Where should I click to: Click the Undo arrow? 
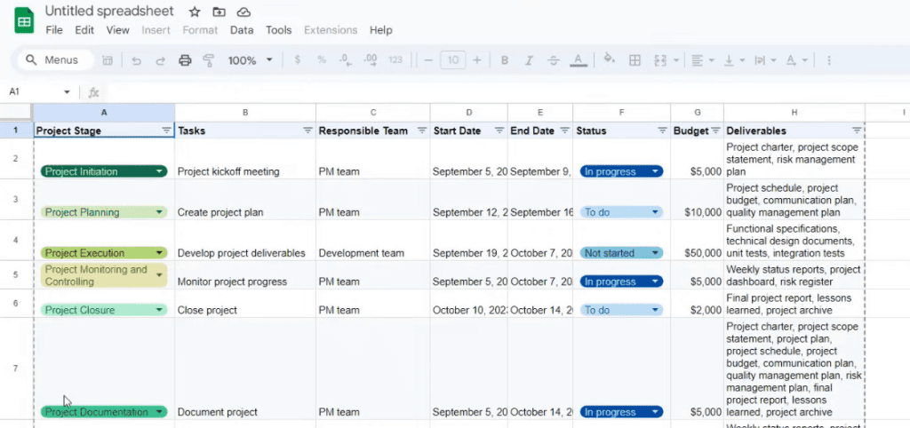click(x=136, y=60)
